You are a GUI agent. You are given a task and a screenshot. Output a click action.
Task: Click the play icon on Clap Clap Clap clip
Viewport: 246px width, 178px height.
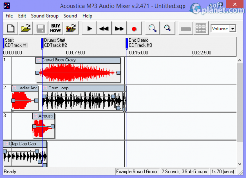[6, 144]
